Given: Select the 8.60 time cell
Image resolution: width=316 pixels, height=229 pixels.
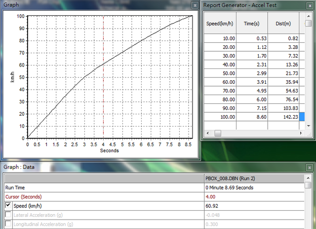Looking at the screenshot, I should [252, 117].
